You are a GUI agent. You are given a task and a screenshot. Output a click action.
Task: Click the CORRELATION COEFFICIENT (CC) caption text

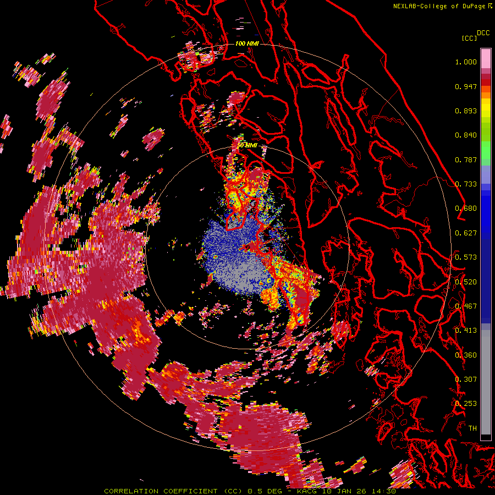[173, 491]
